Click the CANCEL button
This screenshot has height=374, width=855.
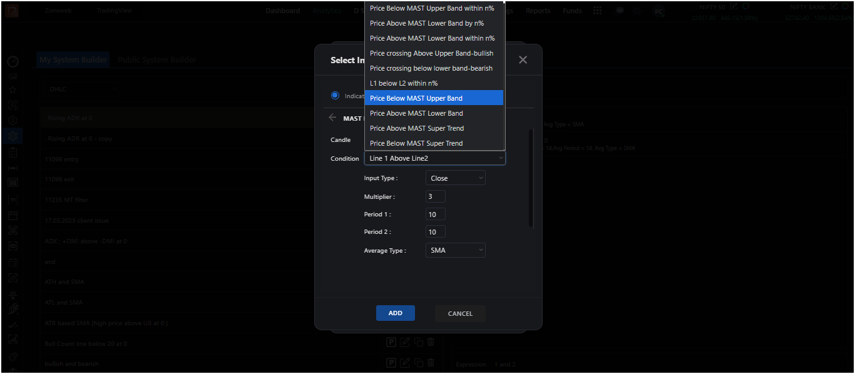(460, 313)
